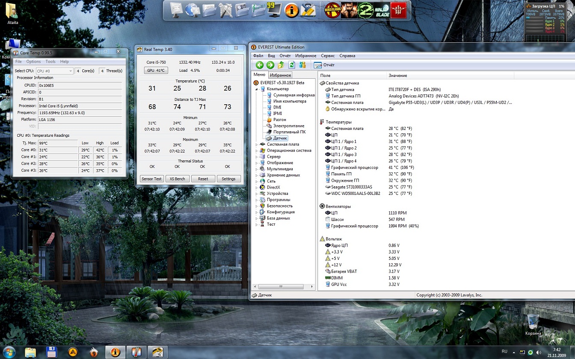Open the brush toolbox icon in top dock

(x=308, y=10)
